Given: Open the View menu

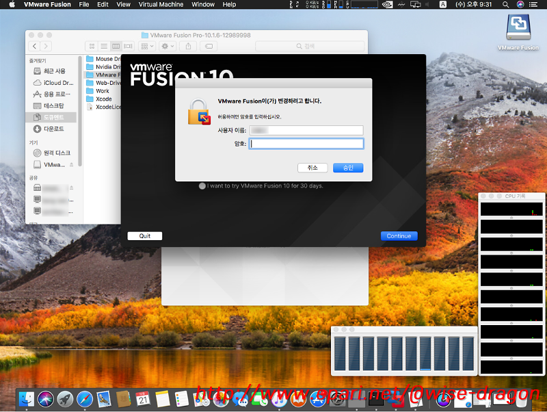Looking at the screenshot, I should [123, 5].
